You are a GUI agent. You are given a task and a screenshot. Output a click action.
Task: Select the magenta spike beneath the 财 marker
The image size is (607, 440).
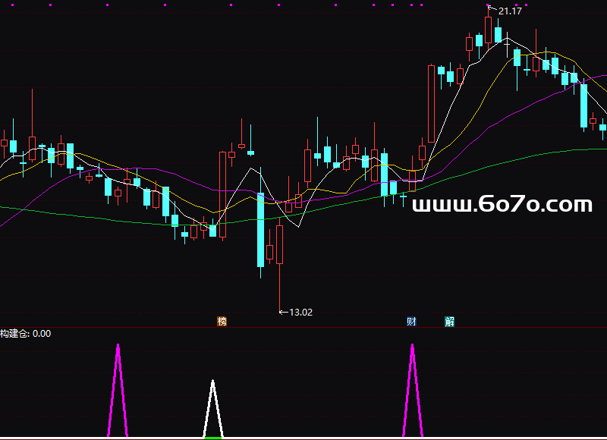click(x=413, y=390)
